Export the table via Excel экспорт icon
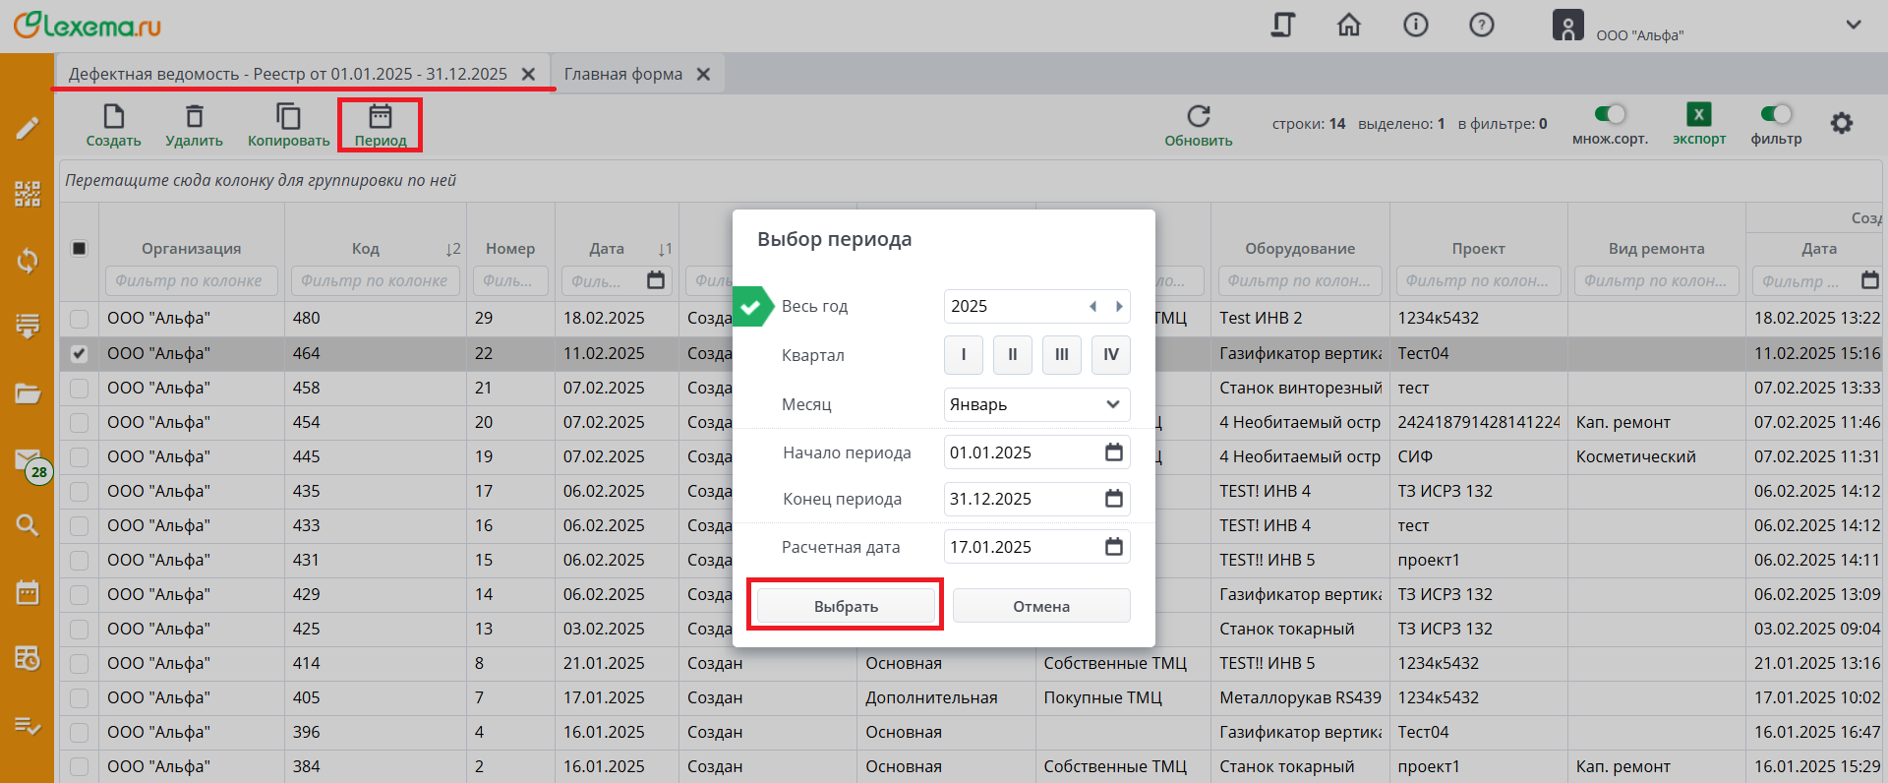The height and width of the screenshot is (783, 1888). pos(1698,115)
